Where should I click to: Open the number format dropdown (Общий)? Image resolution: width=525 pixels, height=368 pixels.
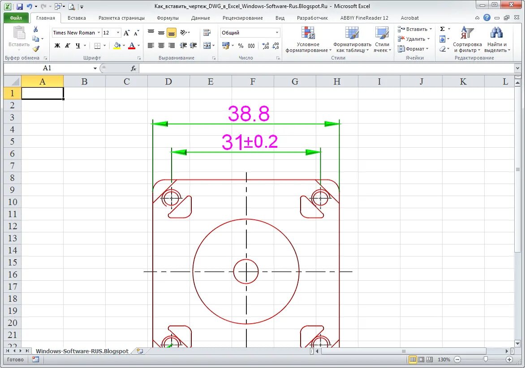277,32
